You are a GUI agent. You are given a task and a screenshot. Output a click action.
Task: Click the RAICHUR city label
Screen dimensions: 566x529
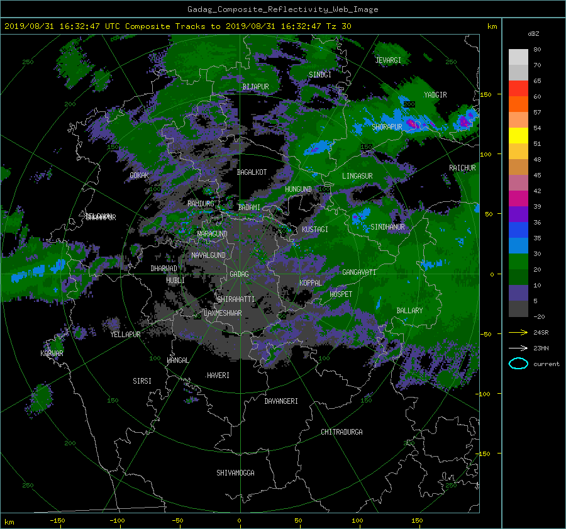462,168
